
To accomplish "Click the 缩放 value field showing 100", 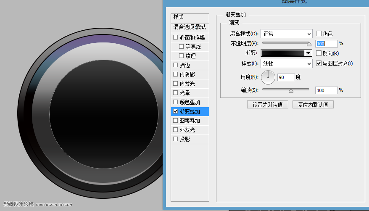I will pos(327,90).
